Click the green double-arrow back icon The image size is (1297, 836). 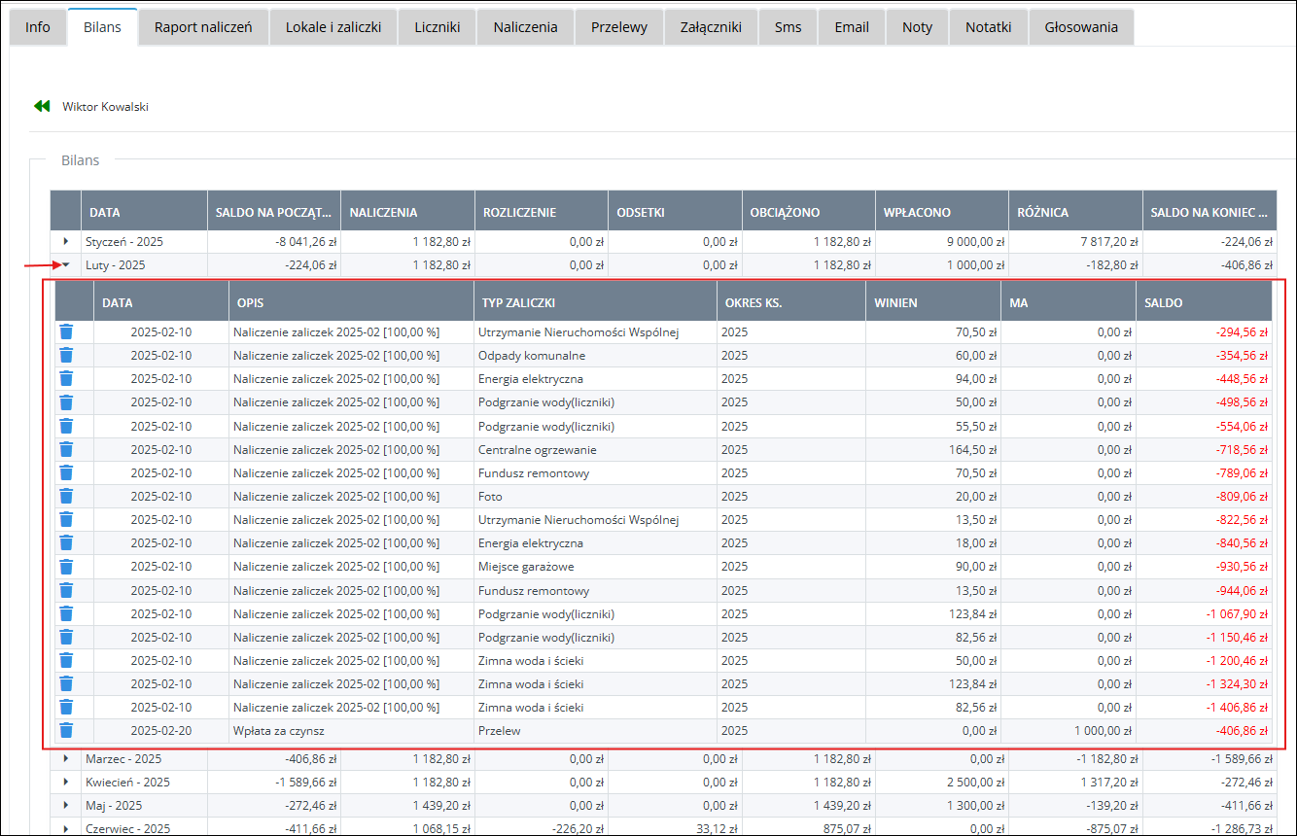coord(41,106)
